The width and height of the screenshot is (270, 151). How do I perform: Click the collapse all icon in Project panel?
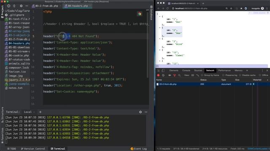14,6
